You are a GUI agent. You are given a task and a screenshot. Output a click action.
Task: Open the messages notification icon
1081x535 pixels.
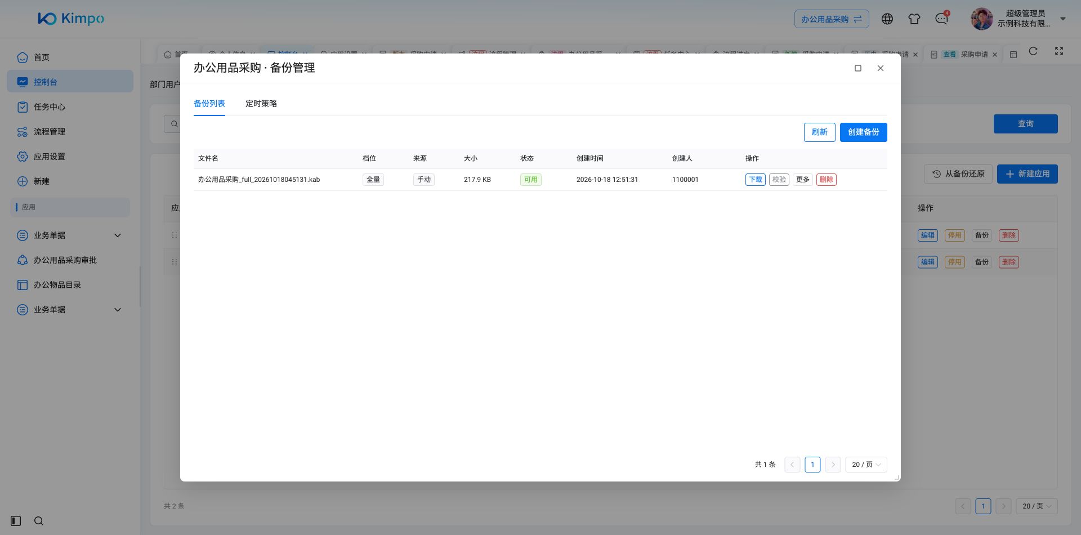coord(941,19)
